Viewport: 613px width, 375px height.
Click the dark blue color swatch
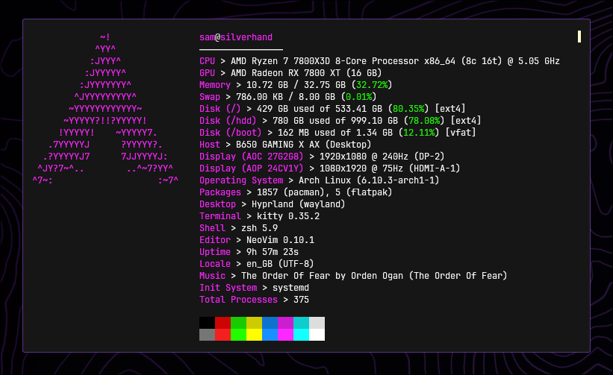(x=270, y=323)
